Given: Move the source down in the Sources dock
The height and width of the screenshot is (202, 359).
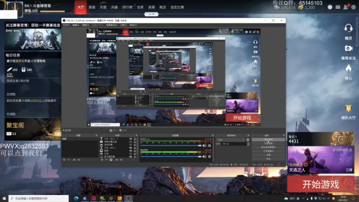Looking at the screenshot, I should coord(121,160).
